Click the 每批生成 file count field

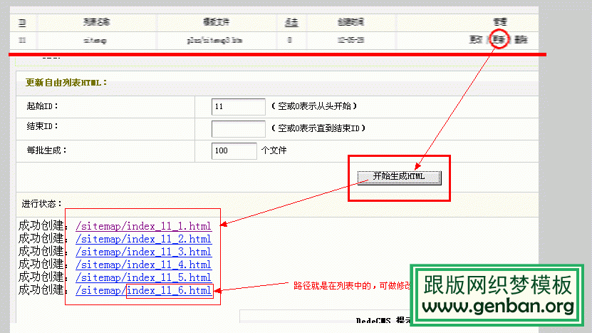pos(234,151)
